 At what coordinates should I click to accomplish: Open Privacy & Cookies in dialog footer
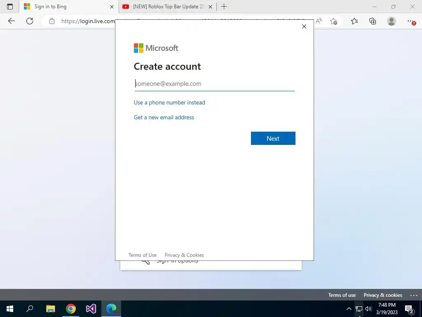click(x=184, y=255)
